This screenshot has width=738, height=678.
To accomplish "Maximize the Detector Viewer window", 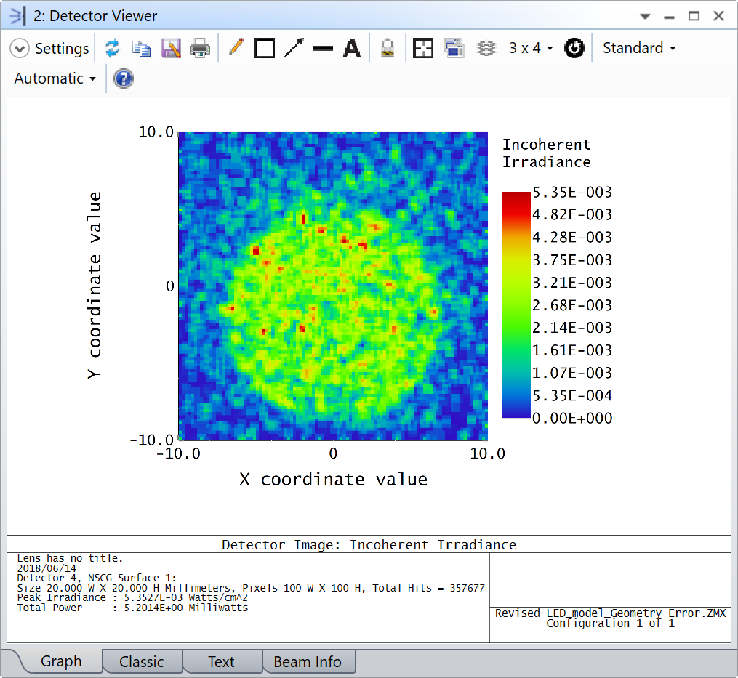I will pos(694,16).
